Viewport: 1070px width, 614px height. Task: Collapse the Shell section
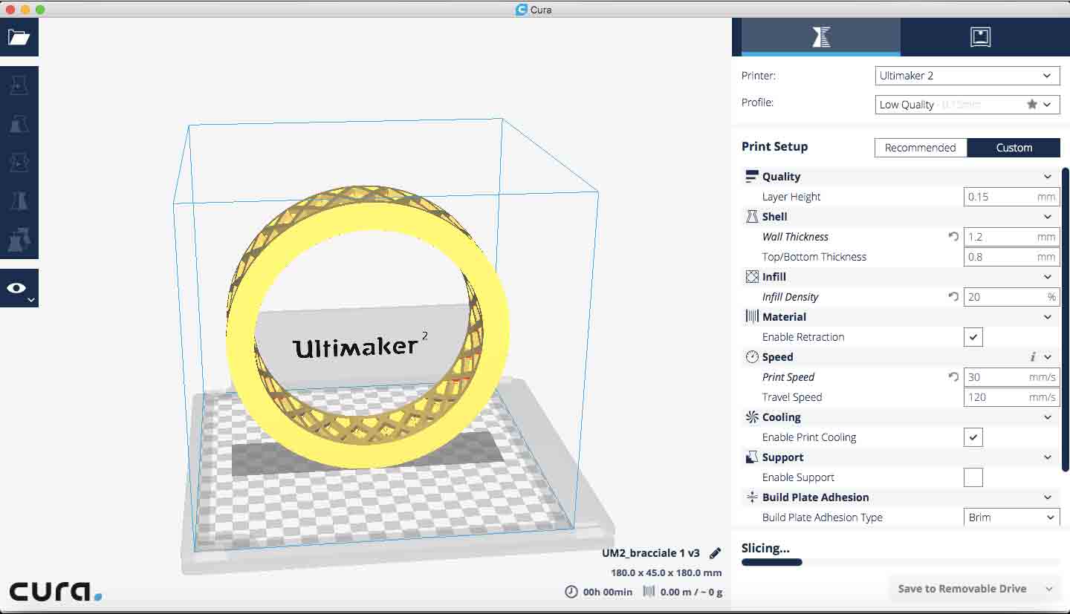click(x=1047, y=217)
